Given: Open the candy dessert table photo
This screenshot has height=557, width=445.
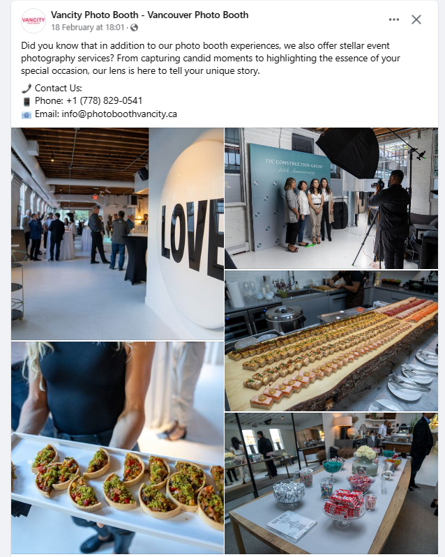Looking at the screenshot, I should coord(331,483).
